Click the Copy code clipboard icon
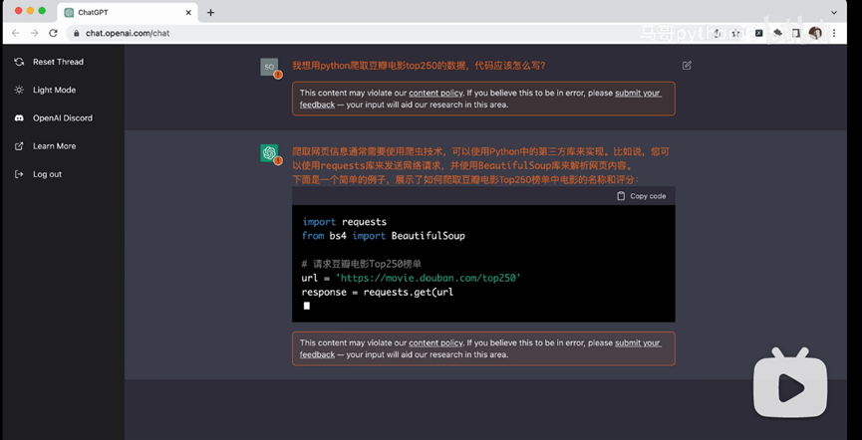 click(x=621, y=196)
